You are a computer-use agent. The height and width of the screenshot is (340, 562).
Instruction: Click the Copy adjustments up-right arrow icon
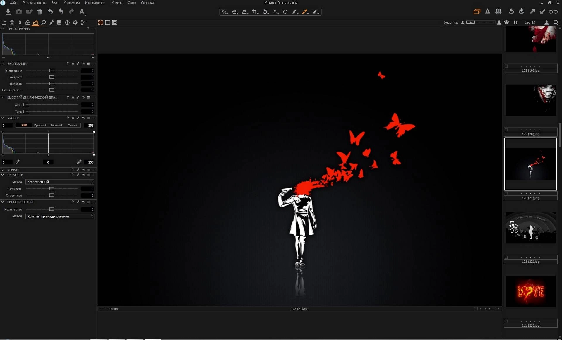(x=532, y=12)
